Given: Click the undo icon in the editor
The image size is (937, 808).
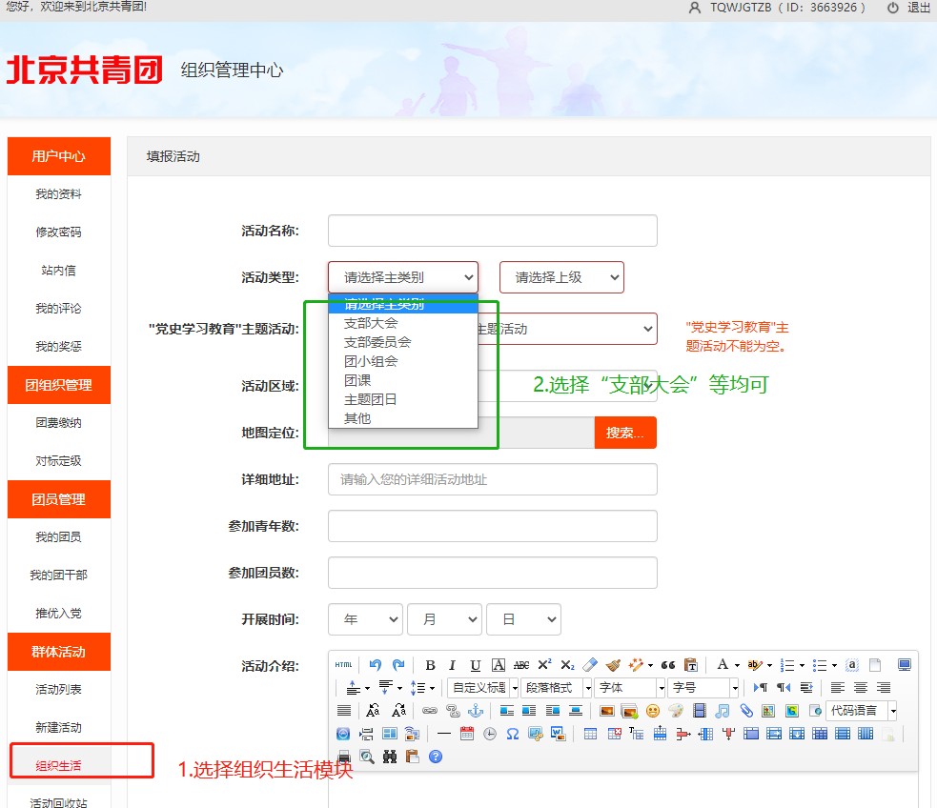Looking at the screenshot, I should pyautogui.click(x=375, y=665).
